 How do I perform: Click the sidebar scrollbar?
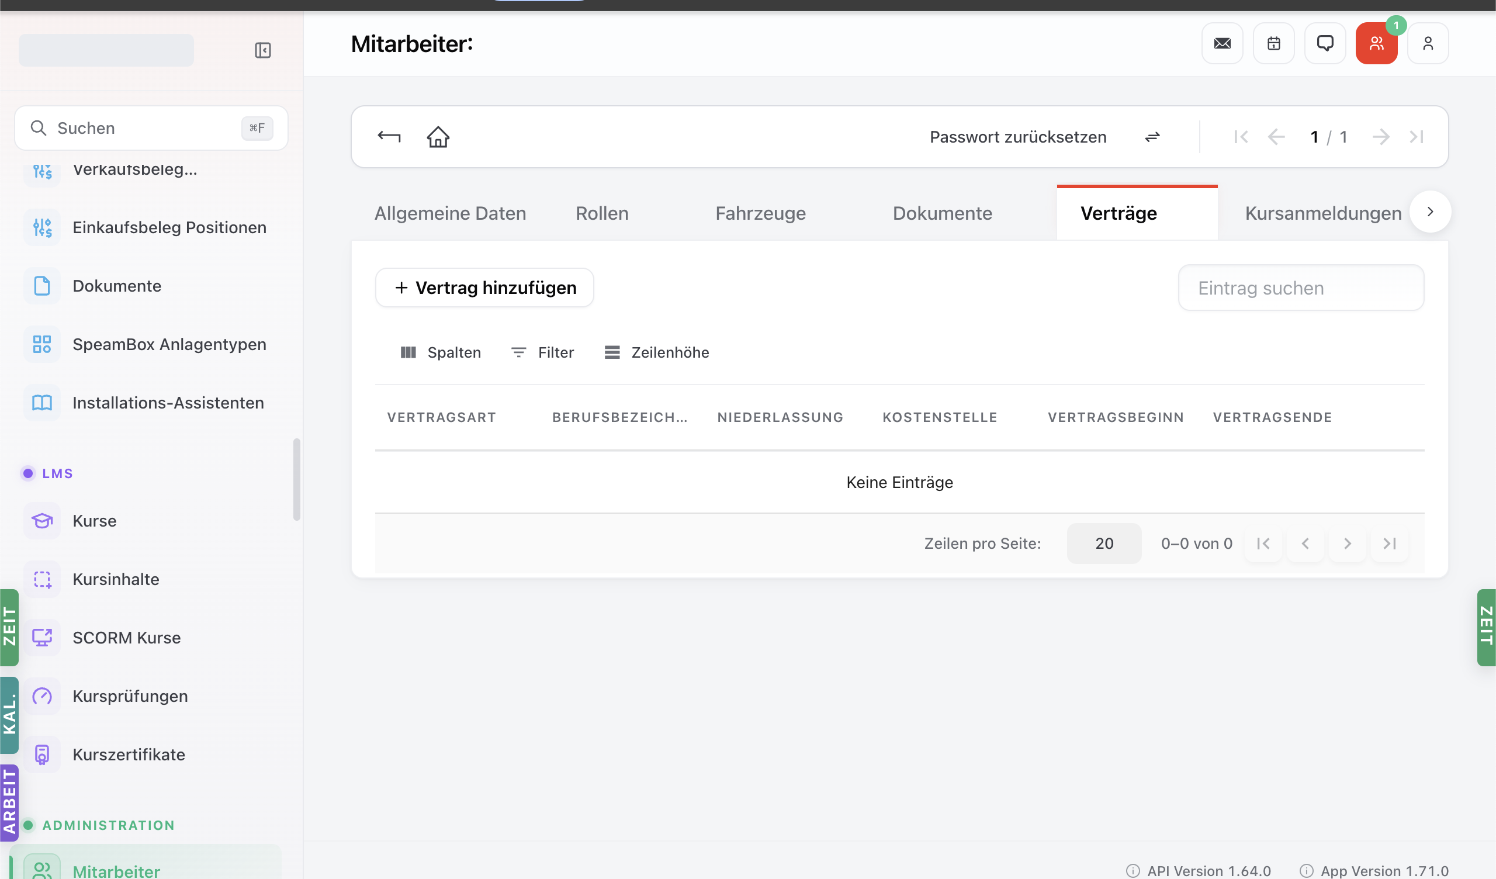[x=296, y=480]
